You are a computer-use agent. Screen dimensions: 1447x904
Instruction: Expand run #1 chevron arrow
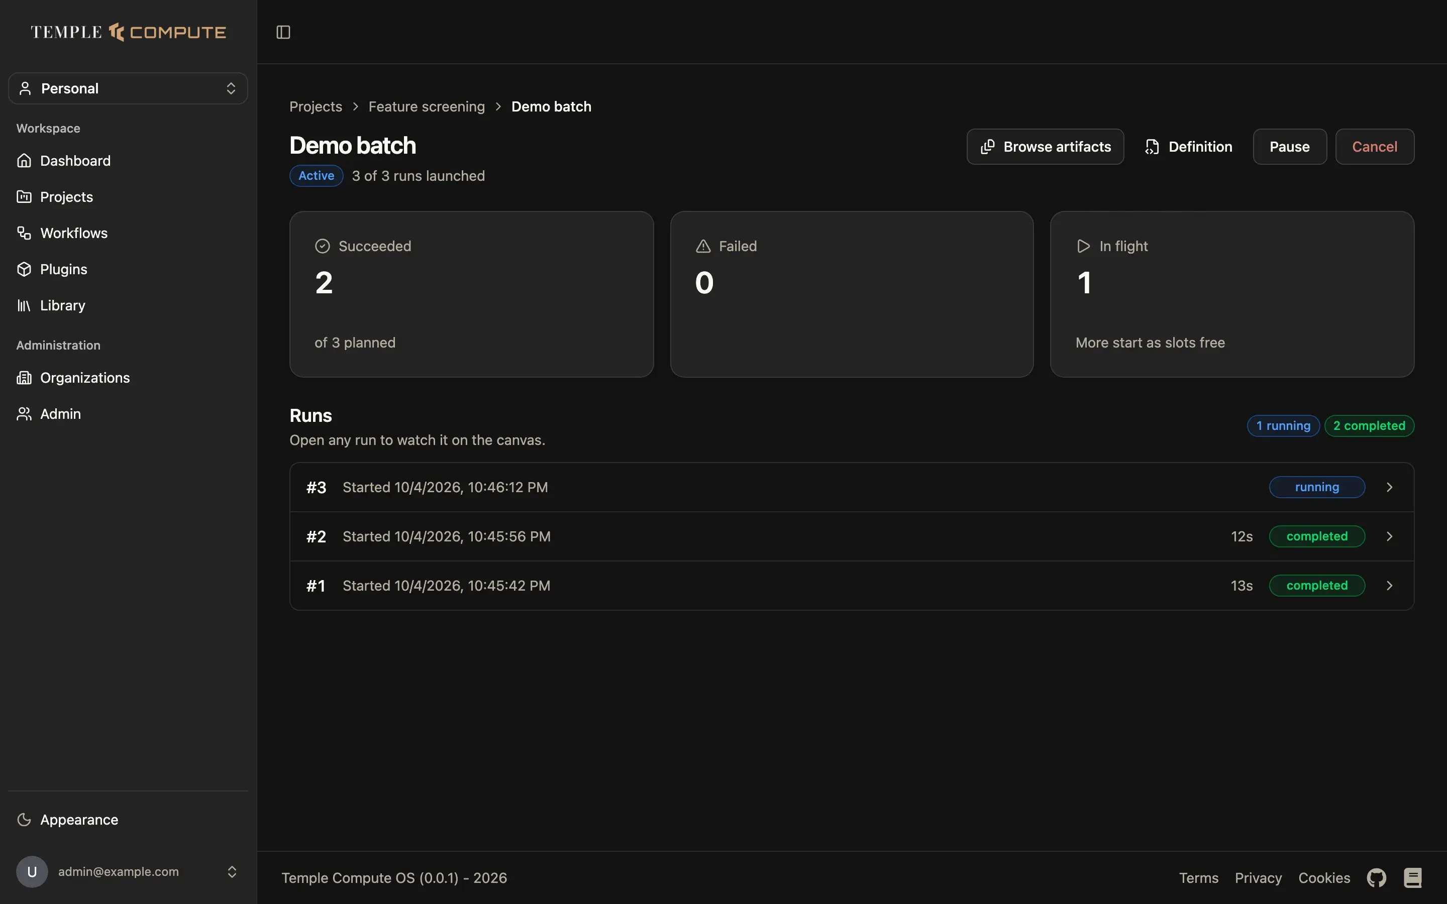click(1390, 586)
